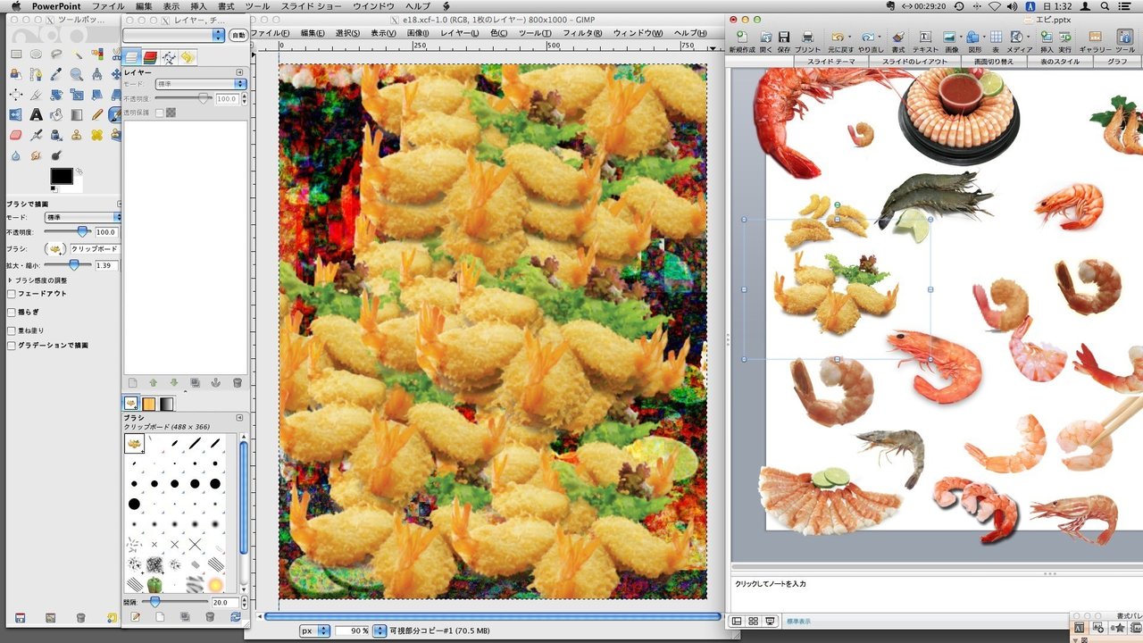
Task: Select the green pepper brush thumbnail
Action: point(154,585)
